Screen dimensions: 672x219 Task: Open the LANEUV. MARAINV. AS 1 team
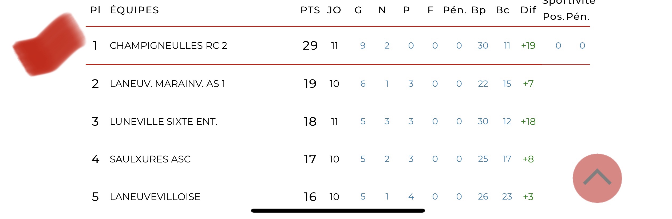[167, 84]
